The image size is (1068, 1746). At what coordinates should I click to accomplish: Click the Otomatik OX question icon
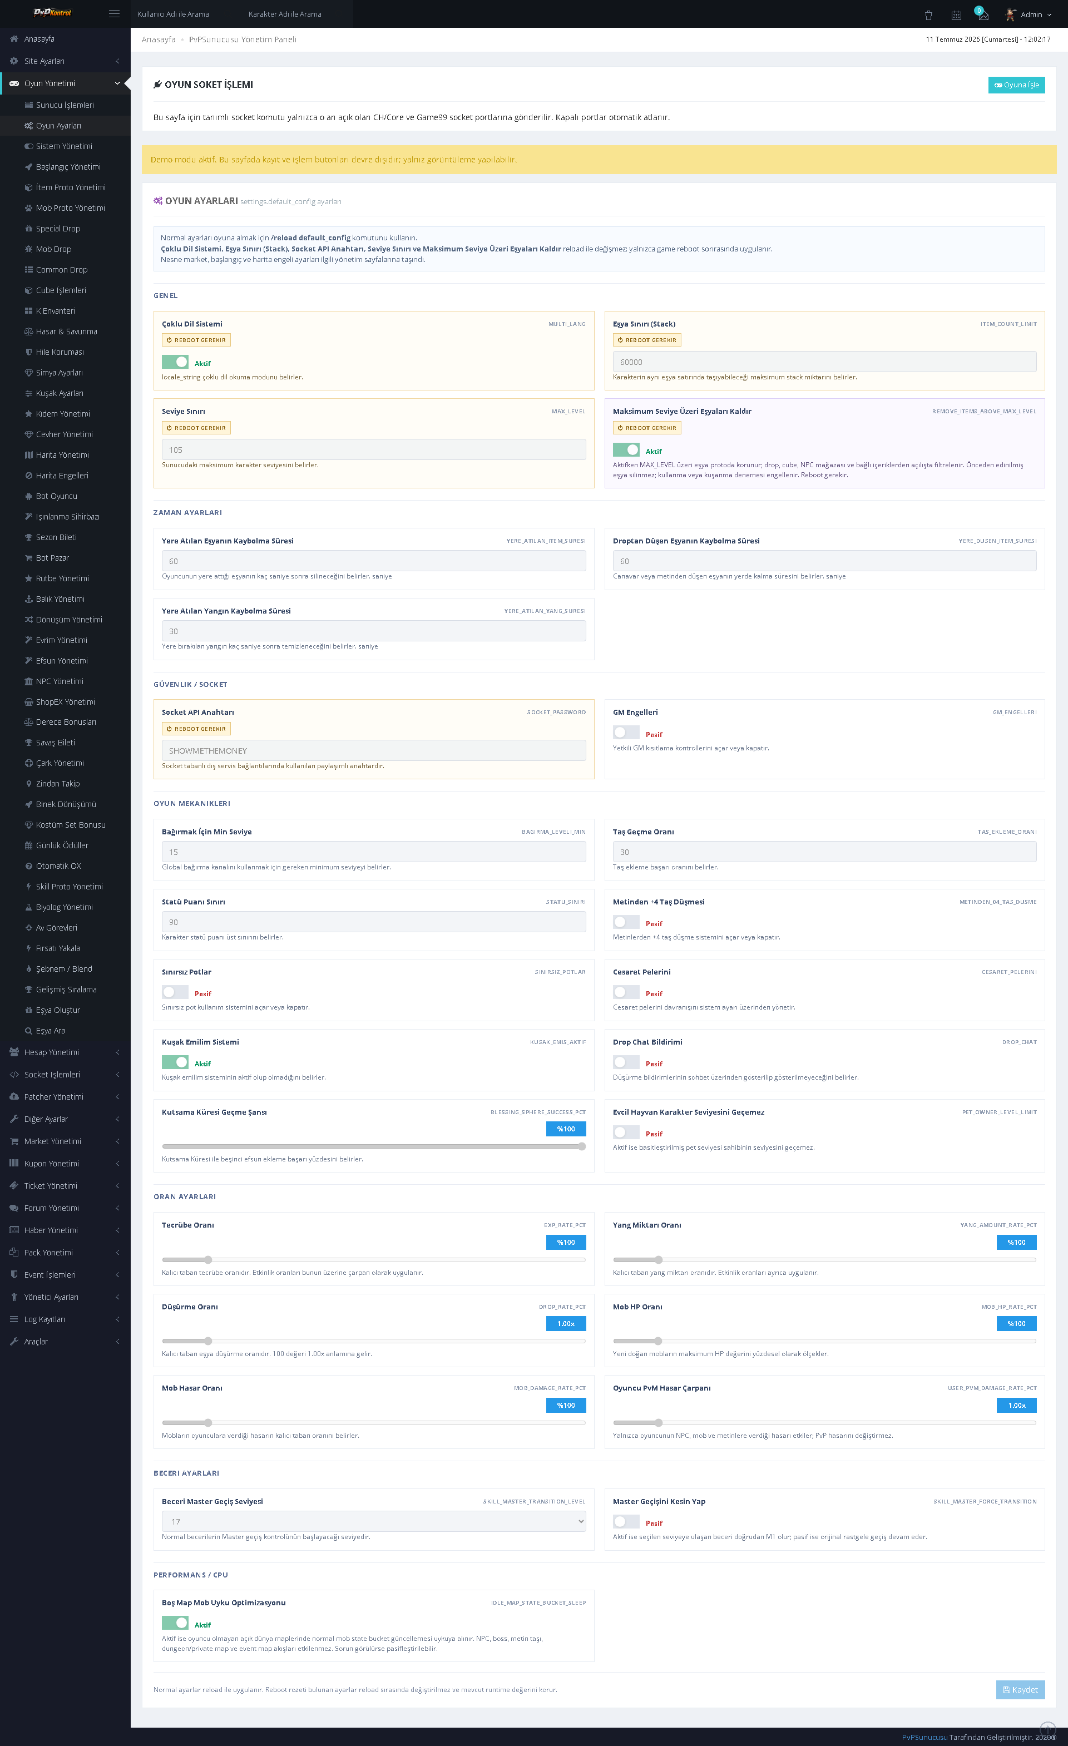click(28, 866)
